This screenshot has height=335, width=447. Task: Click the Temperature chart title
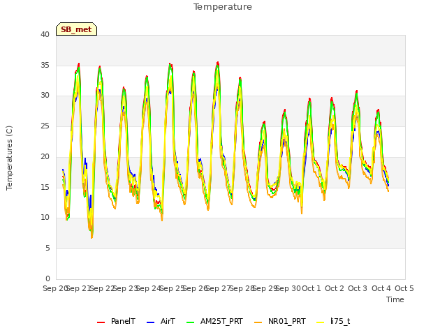click(x=223, y=7)
